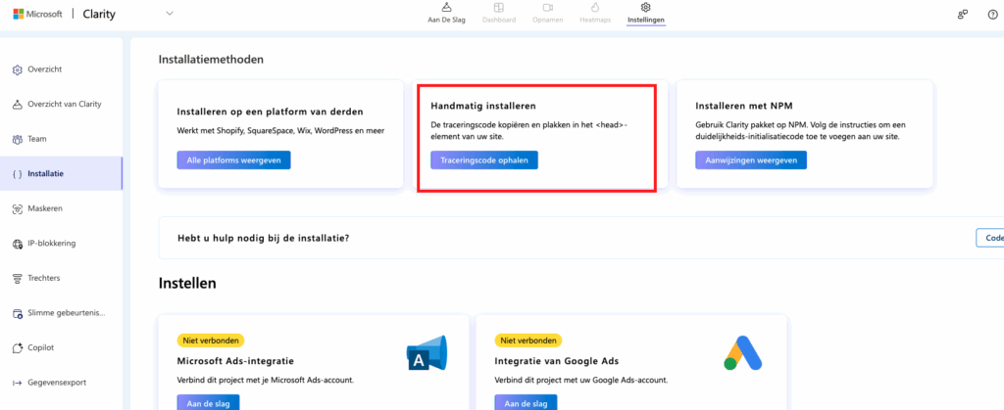This screenshot has height=410, width=1004.
Task: Expand the project dropdown next to Clarity
Action: 170,14
